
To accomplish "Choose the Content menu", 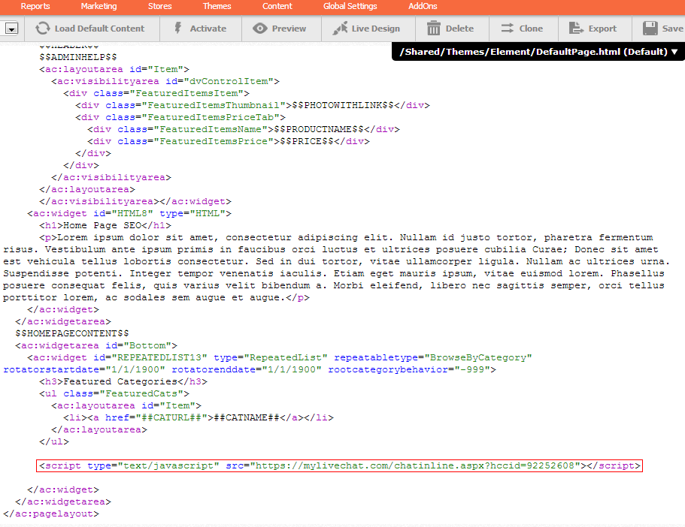I will (277, 6).
